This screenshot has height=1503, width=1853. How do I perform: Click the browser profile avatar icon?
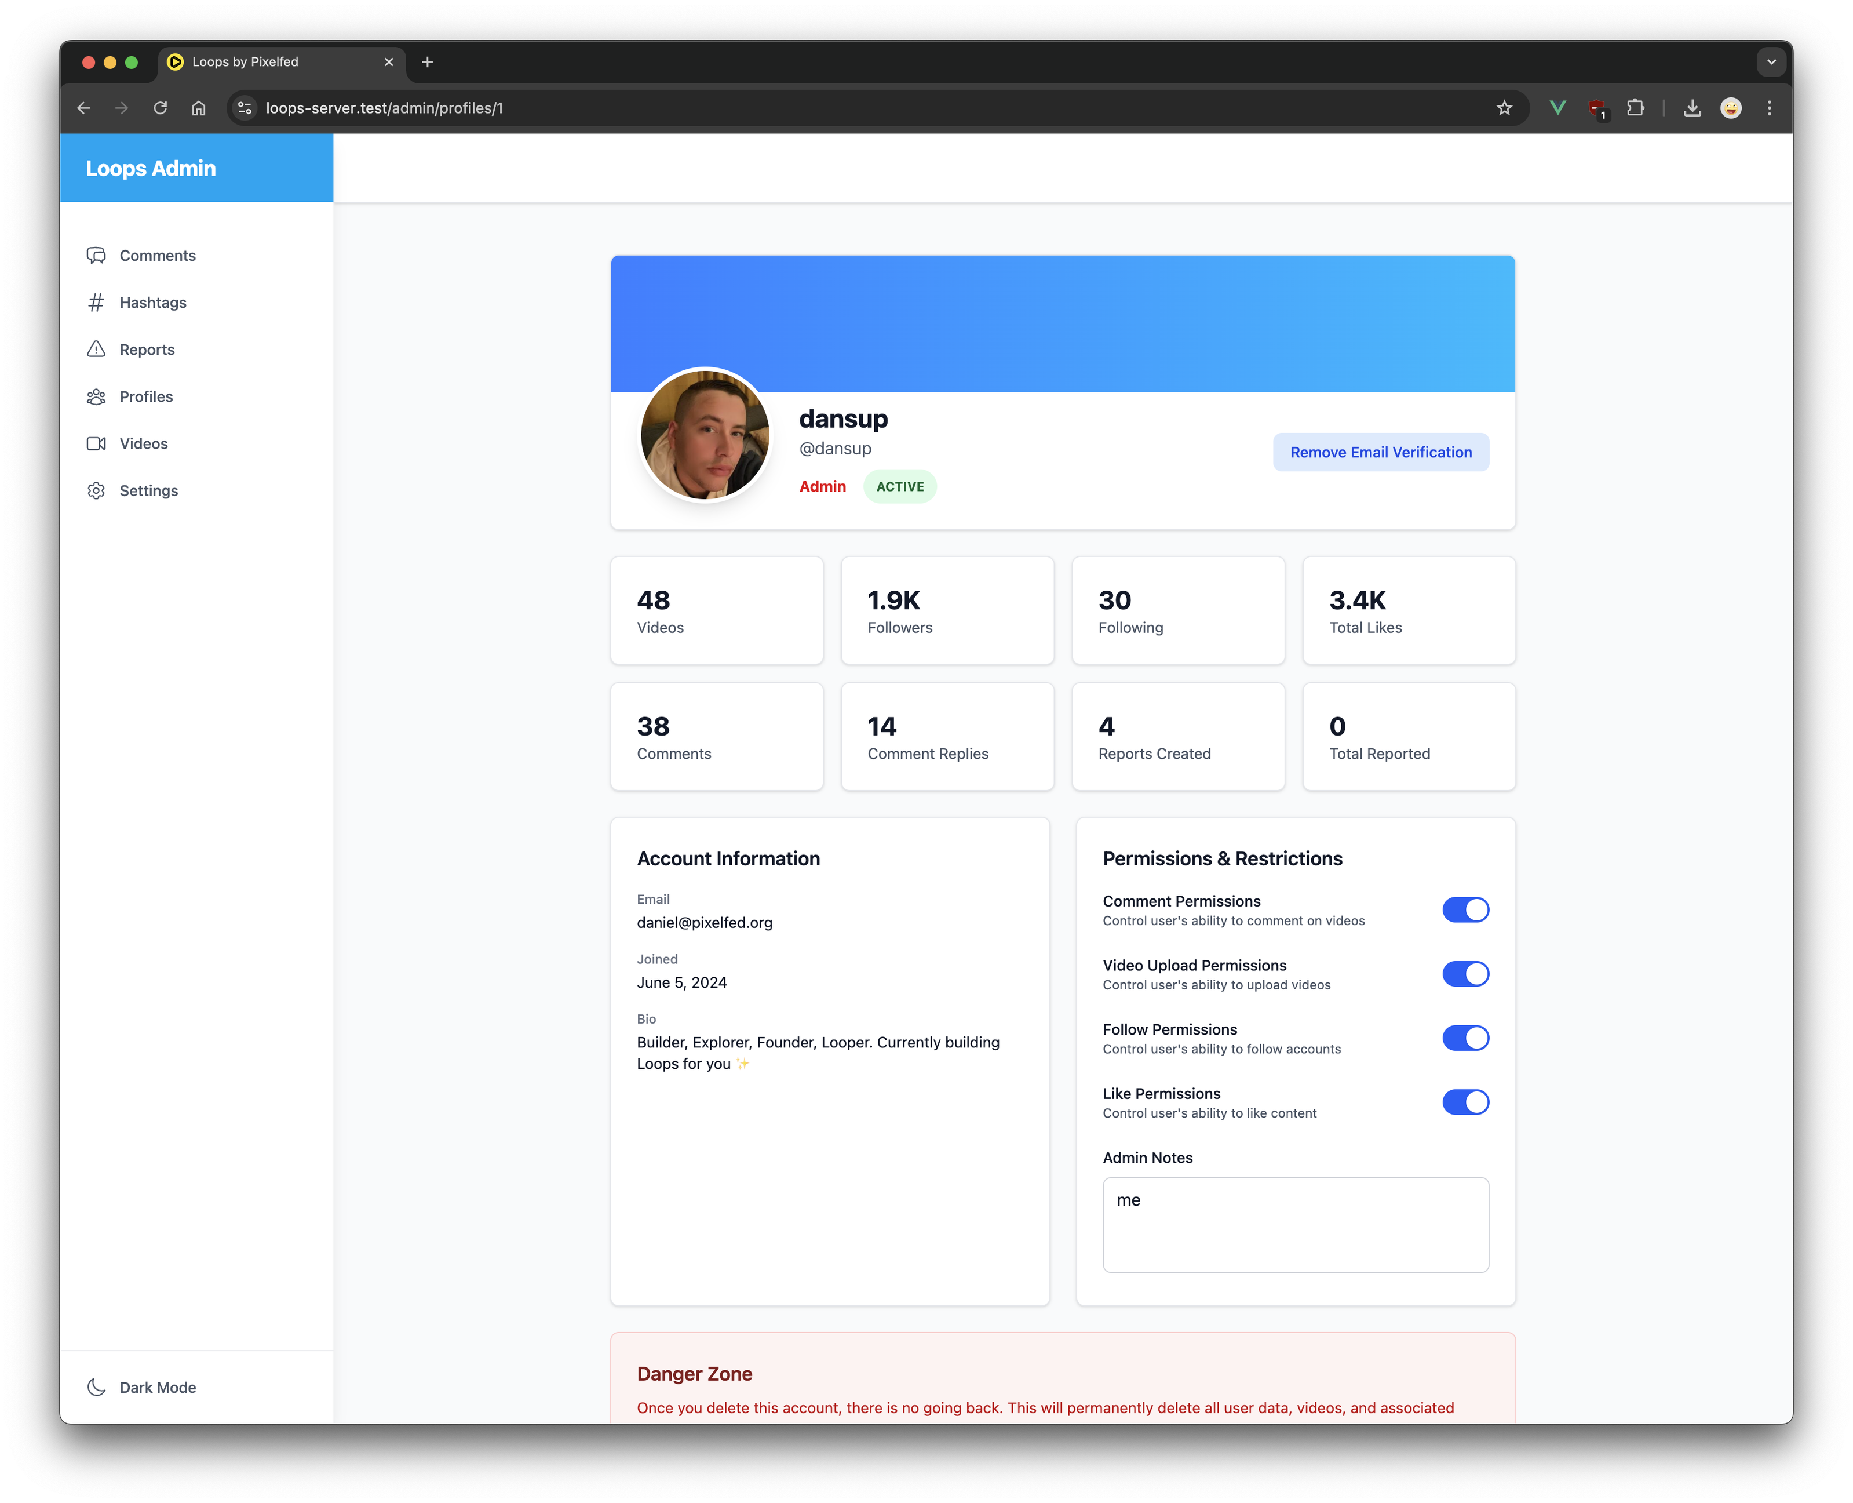point(1731,107)
